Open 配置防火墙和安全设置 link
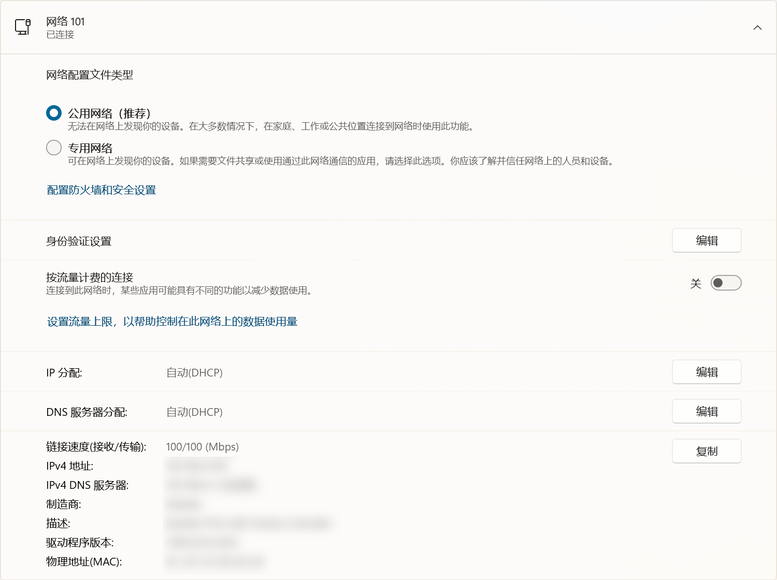Image resolution: width=777 pixels, height=580 pixels. [x=102, y=190]
